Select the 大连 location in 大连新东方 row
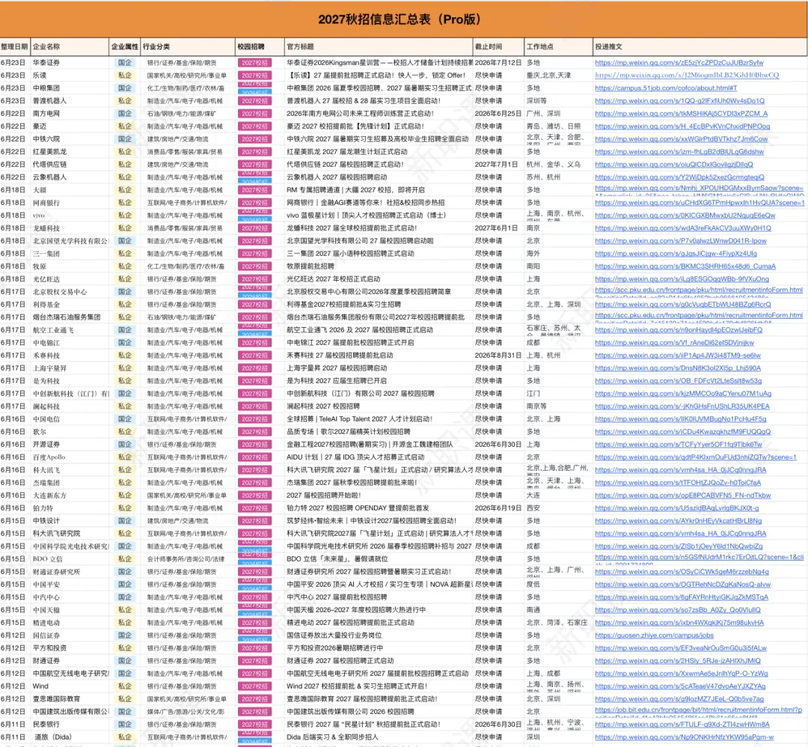 click(533, 496)
